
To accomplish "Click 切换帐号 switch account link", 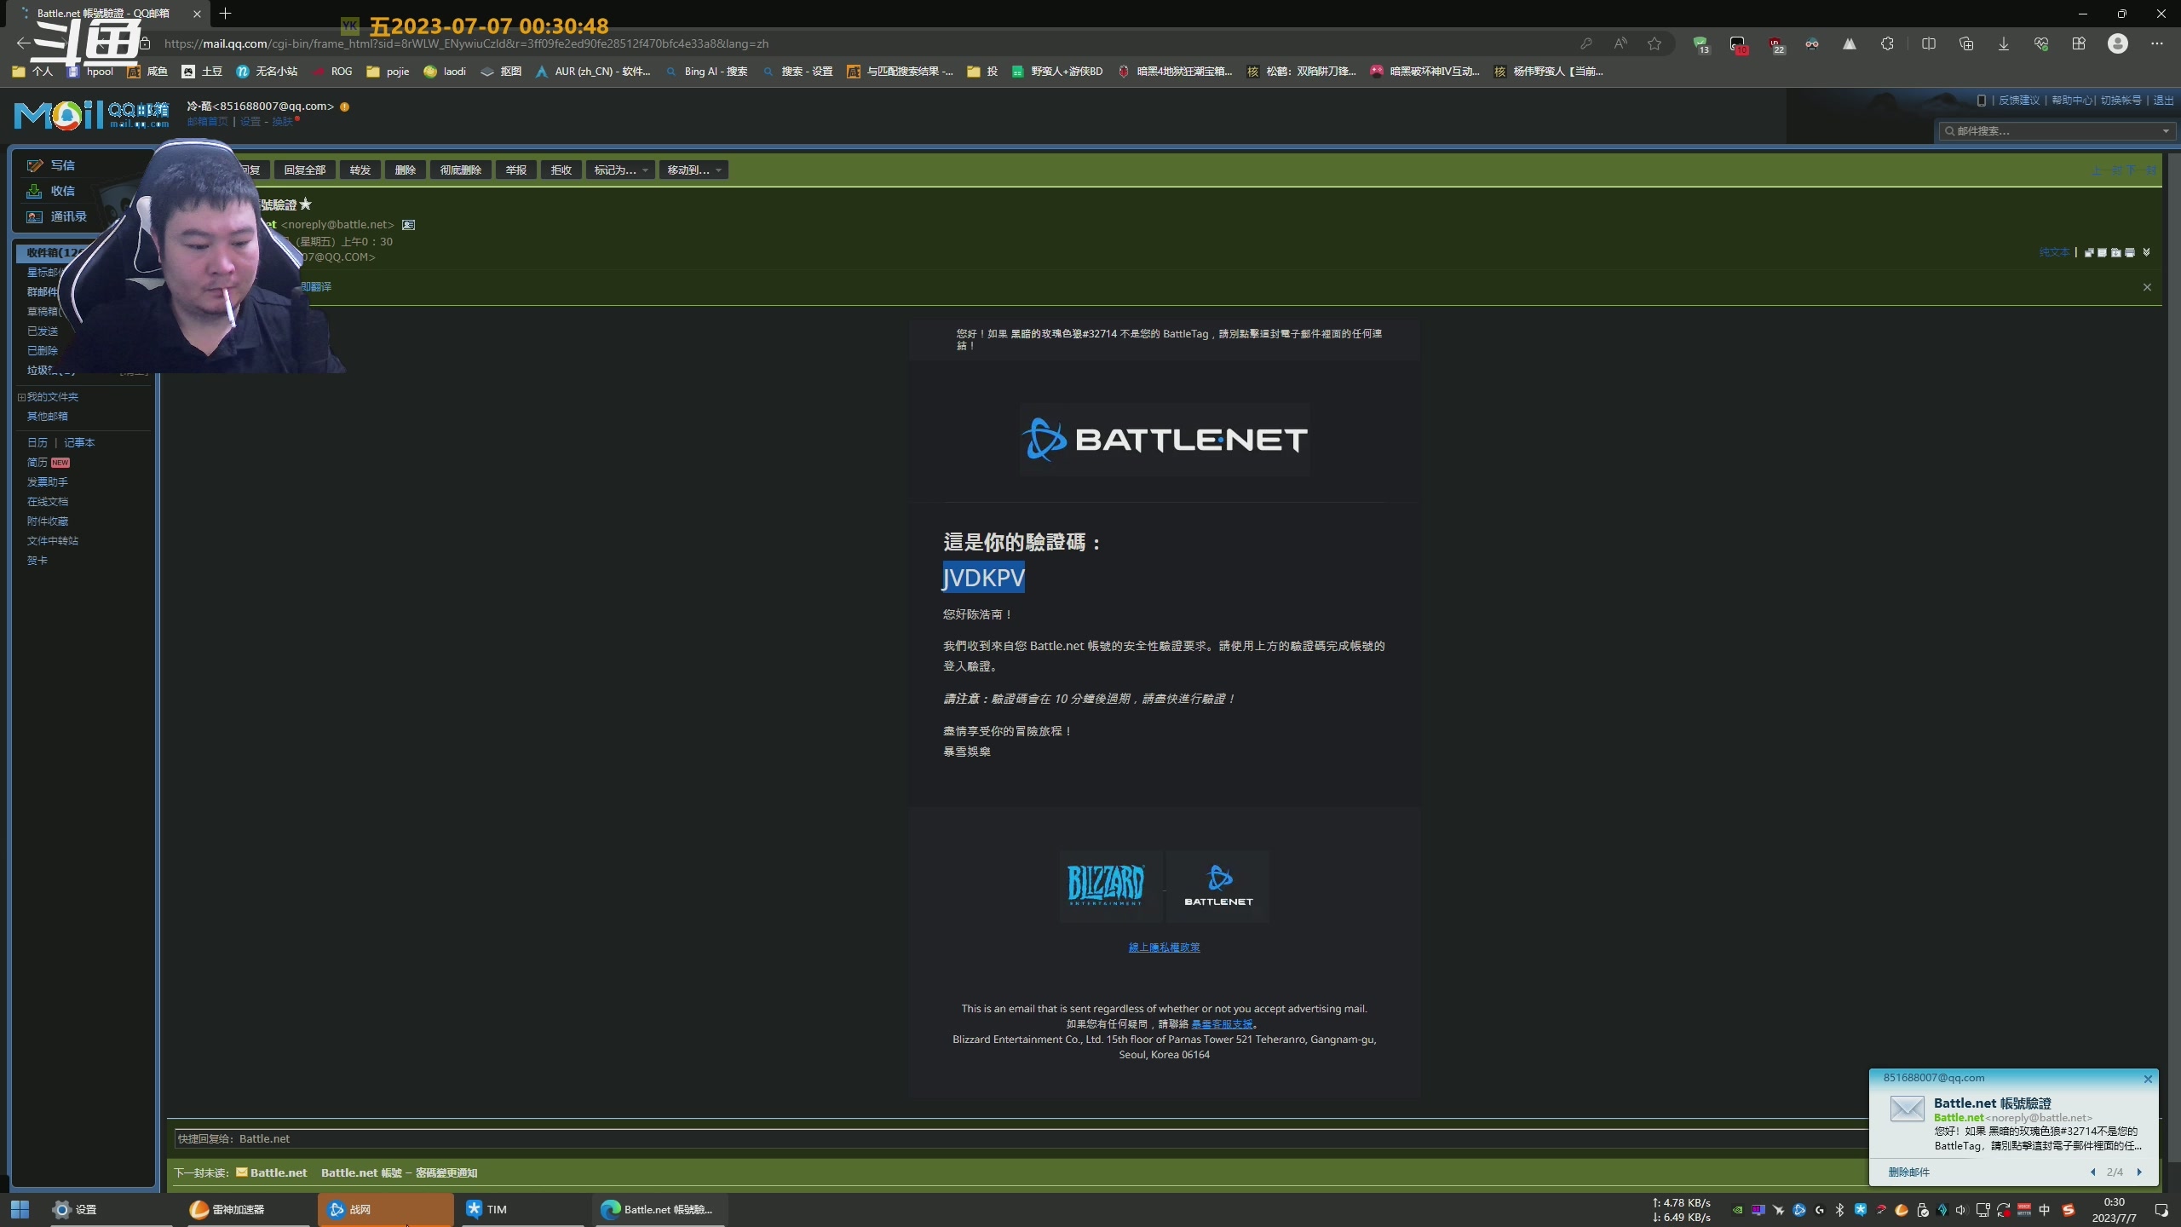I will pyautogui.click(x=2121, y=101).
